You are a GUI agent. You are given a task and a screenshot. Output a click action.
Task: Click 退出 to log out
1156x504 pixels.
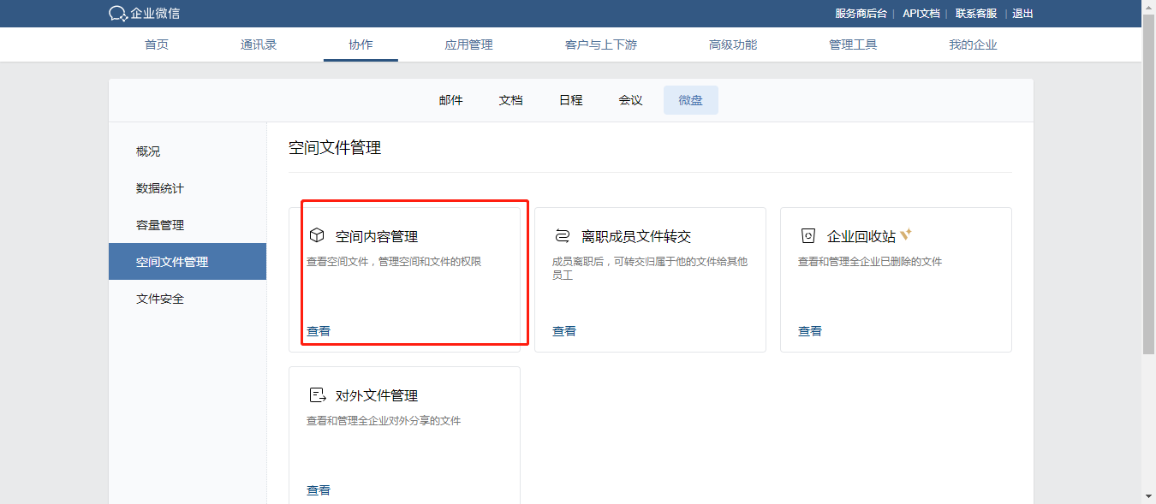(x=1023, y=14)
